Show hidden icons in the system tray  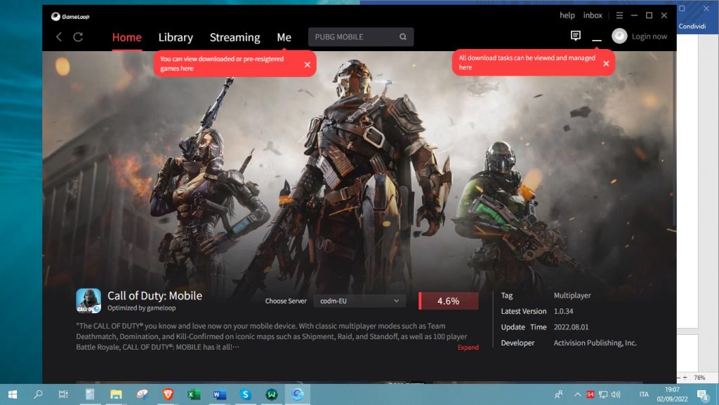578,394
